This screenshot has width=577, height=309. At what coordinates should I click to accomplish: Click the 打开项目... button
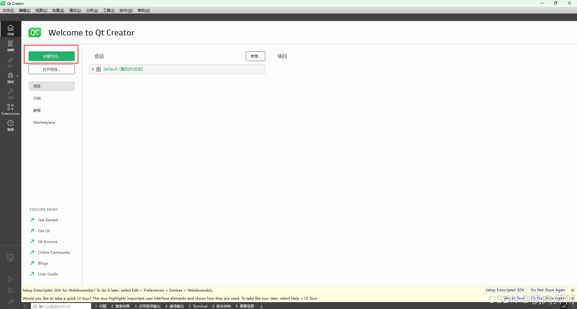tap(52, 69)
